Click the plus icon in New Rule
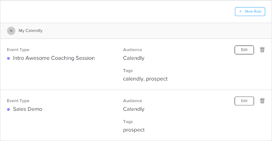272x141 pixels. 240,12
